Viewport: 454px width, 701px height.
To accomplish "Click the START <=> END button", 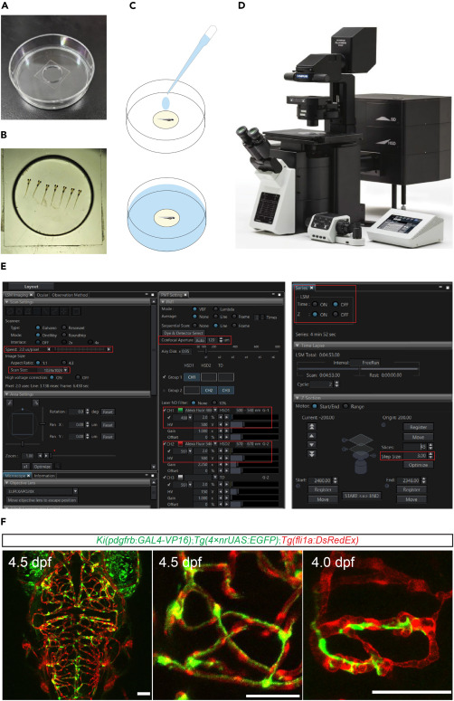I will click(362, 496).
